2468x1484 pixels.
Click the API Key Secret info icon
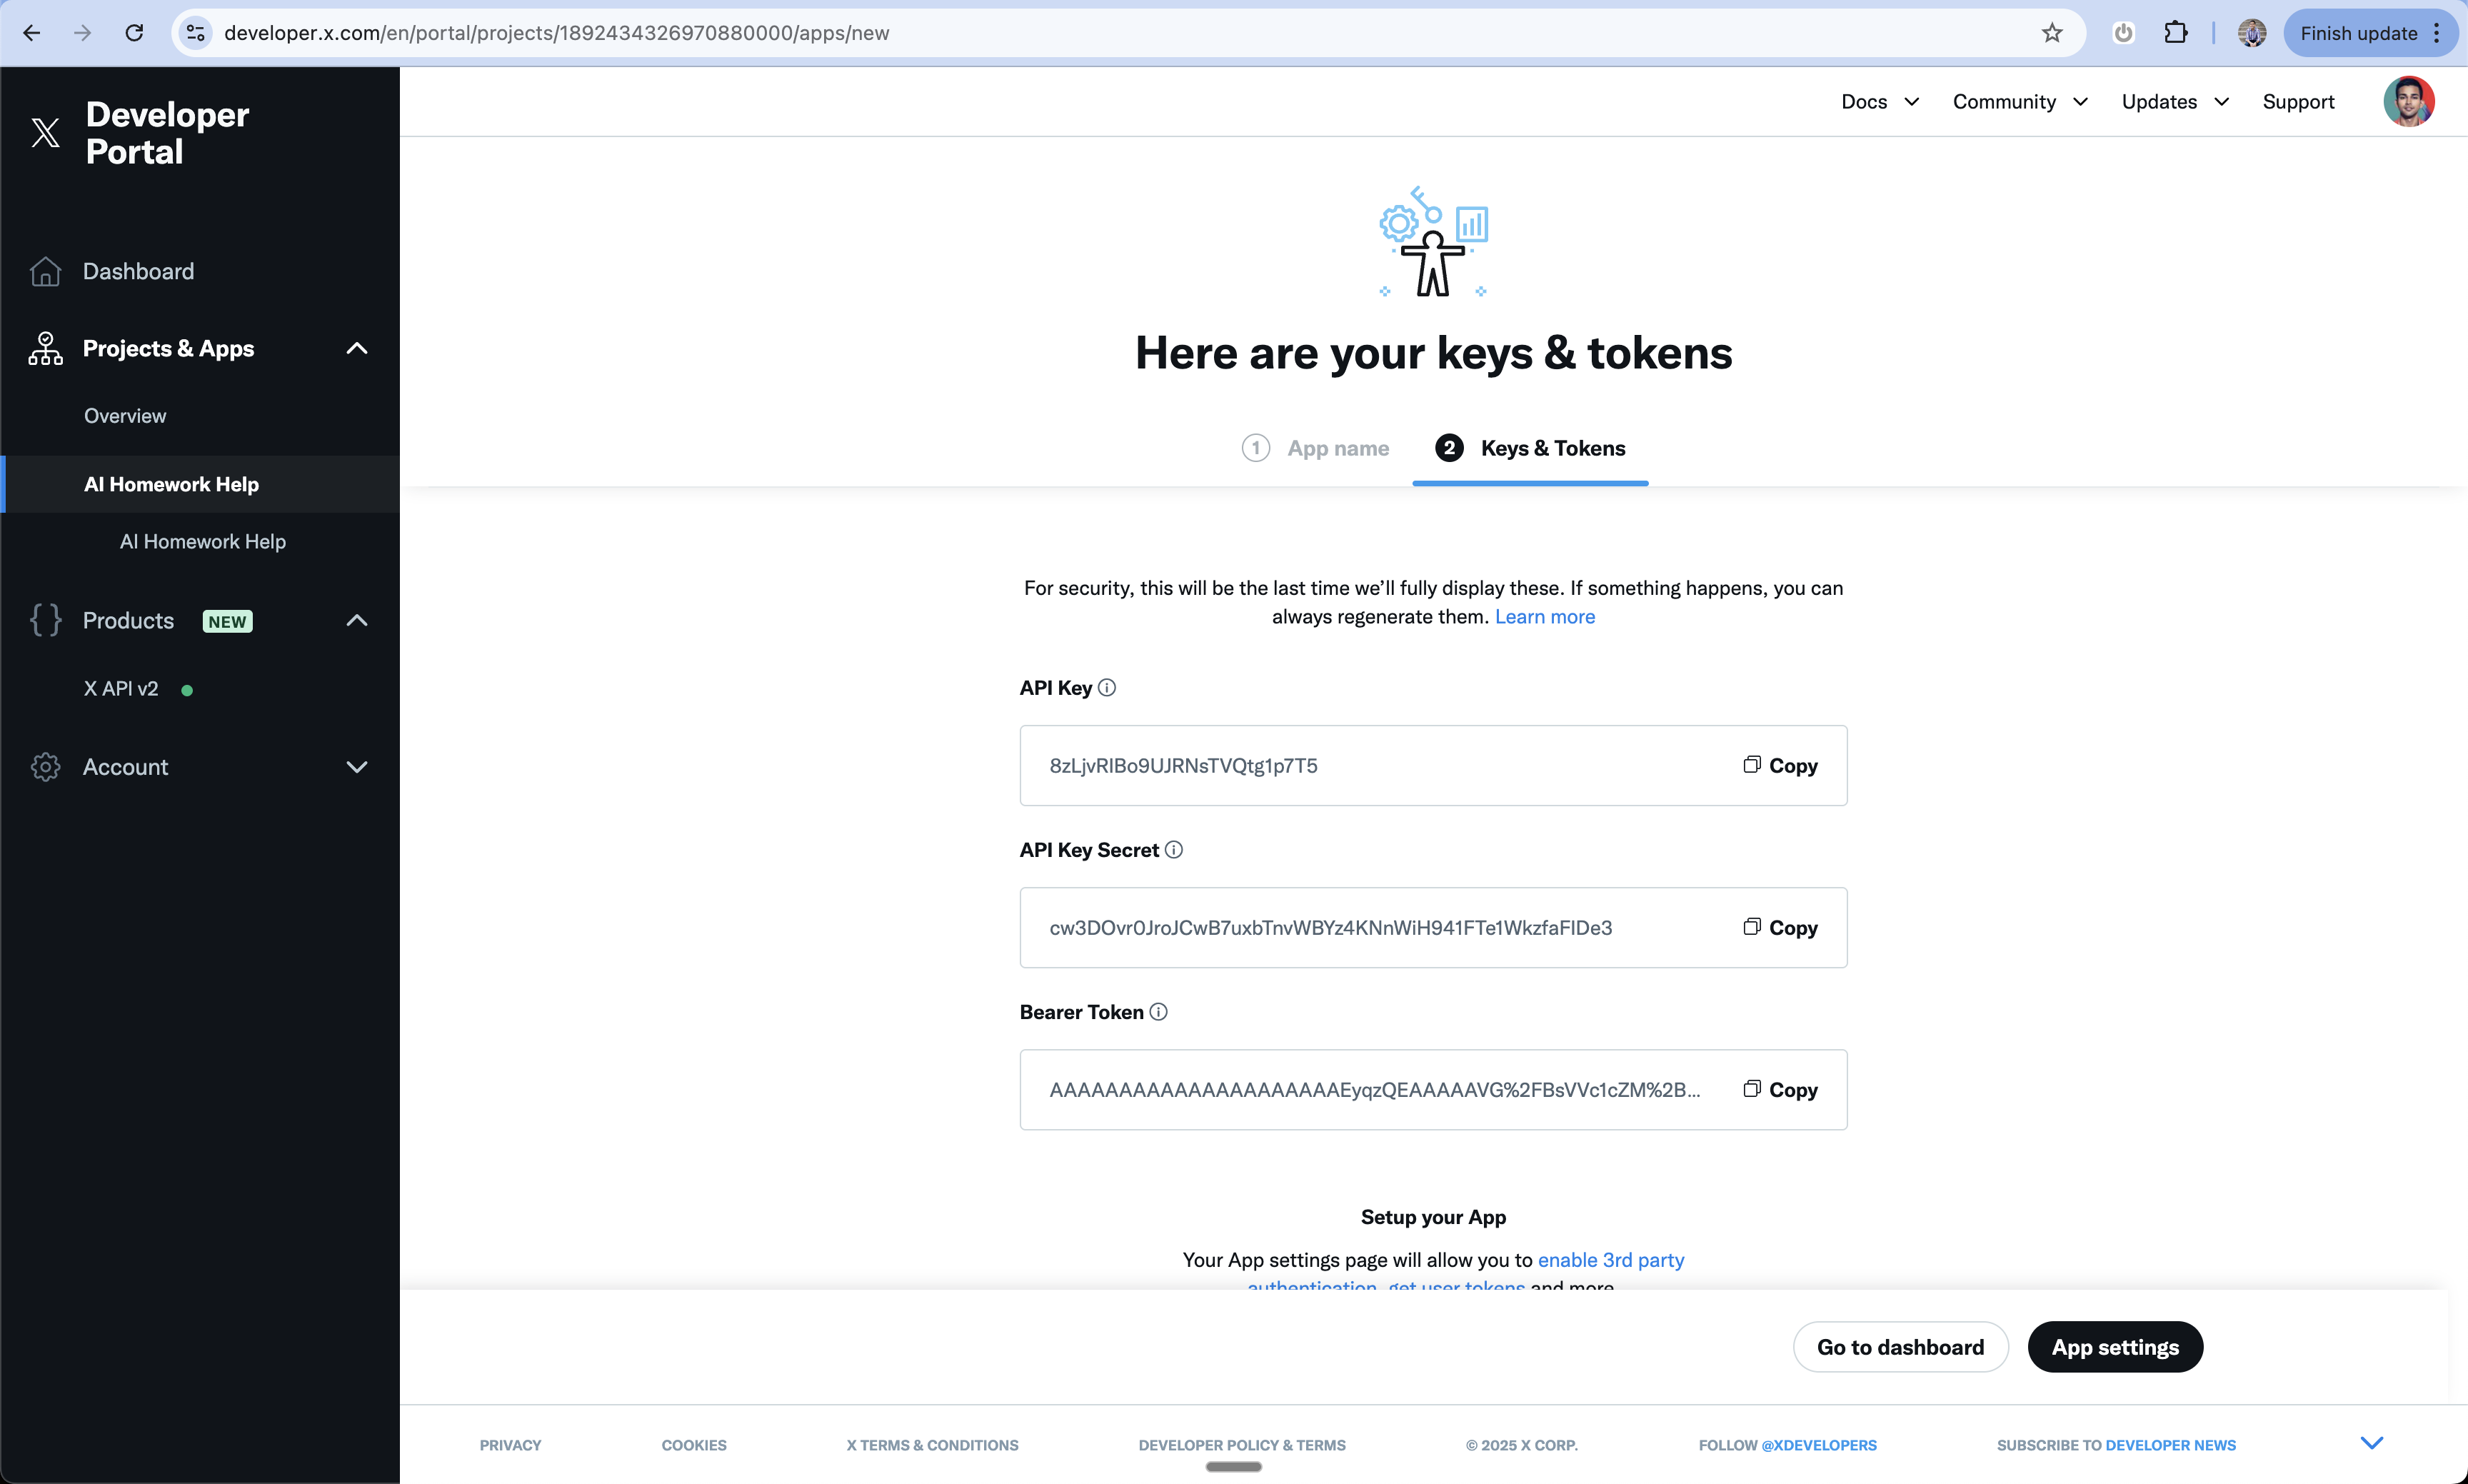(x=1174, y=850)
